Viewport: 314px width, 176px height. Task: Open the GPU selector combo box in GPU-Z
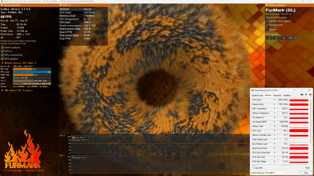coord(268,173)
